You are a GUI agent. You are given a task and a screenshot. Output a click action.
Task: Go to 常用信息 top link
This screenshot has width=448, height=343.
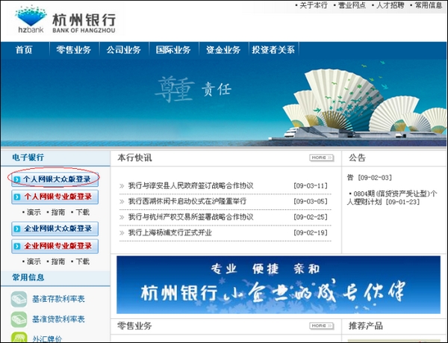(429, 5)
